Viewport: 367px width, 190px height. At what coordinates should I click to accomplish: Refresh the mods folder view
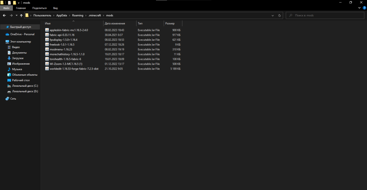pyautogui.click(x=279, y=15)
